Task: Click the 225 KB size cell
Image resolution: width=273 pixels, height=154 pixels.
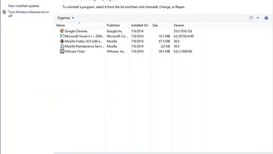Action: point(165,46)
